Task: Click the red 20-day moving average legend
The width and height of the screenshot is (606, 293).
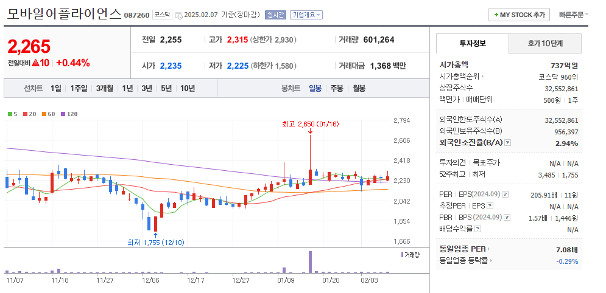Action: (29, 114)
